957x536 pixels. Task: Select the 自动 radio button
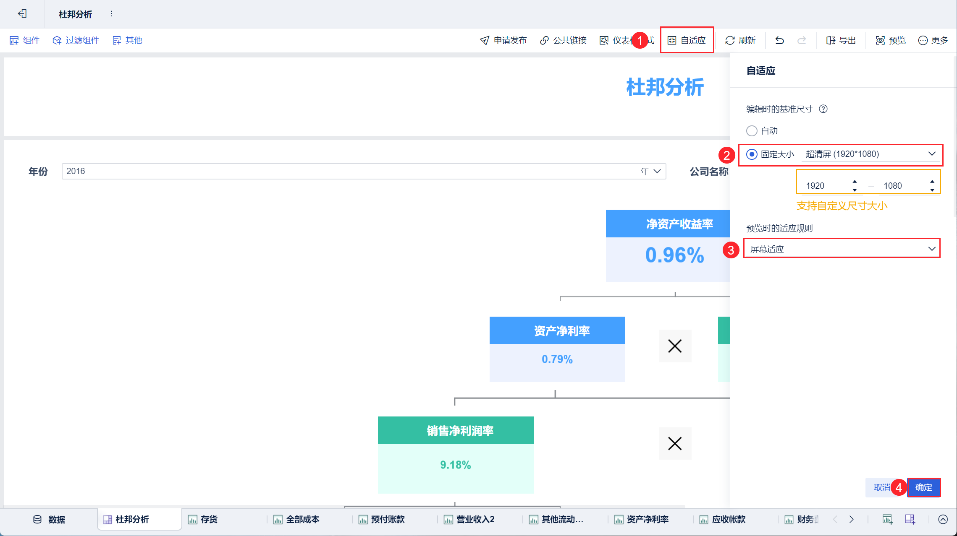(752, 131)
